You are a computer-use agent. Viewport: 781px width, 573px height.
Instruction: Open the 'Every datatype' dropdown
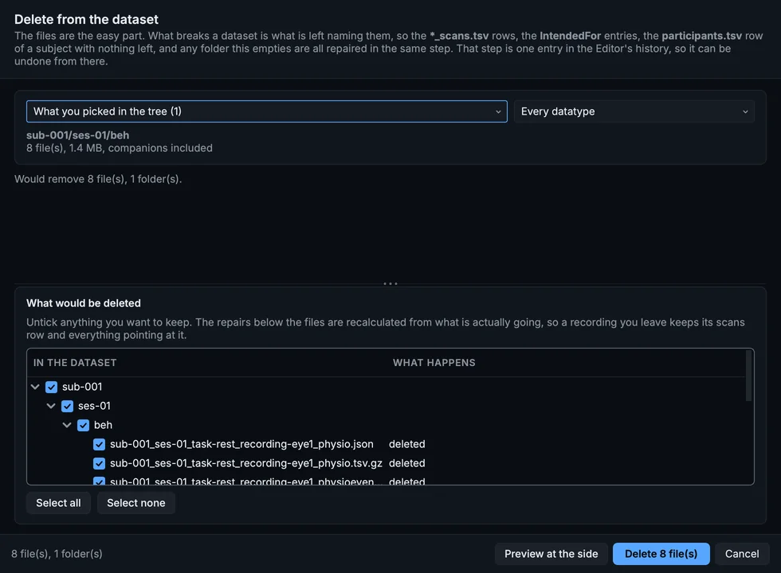[634, 111]
